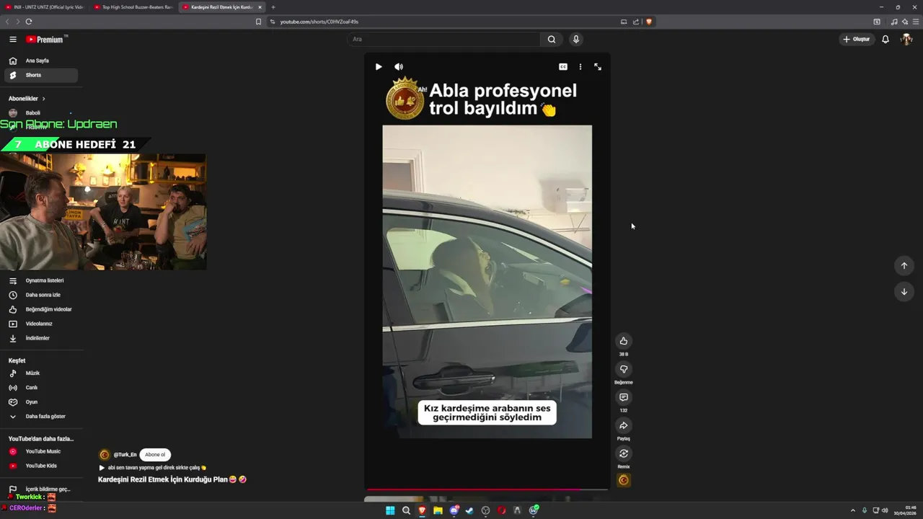The height and width of the screenshot is (519, 923).
Task: Go to the next Short (down arrow)
Action: 904,291
